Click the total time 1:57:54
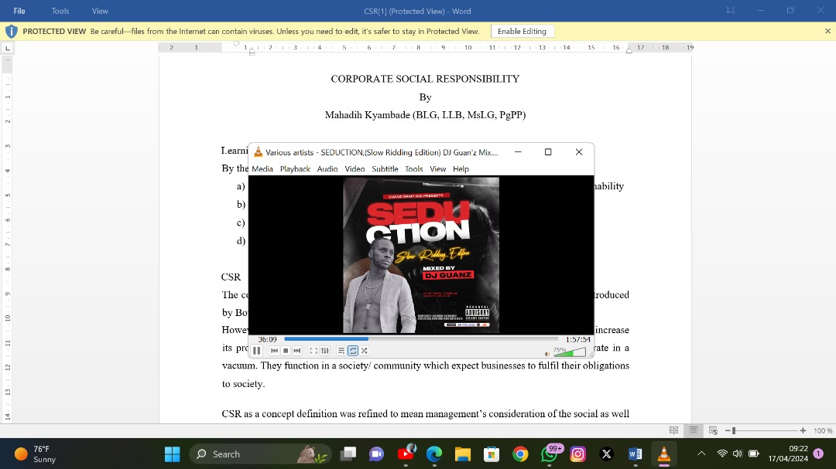This screenshot has height=469, width=836. click(x=578, y=339)
